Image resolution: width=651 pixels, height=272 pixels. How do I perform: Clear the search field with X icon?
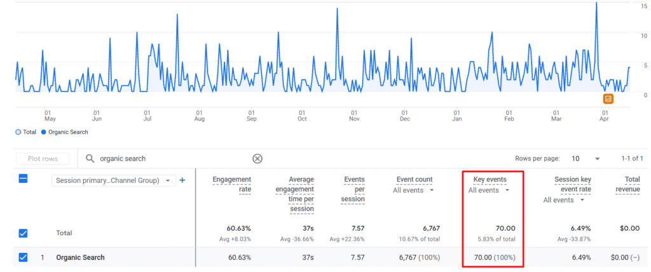[x=257, y=159]
